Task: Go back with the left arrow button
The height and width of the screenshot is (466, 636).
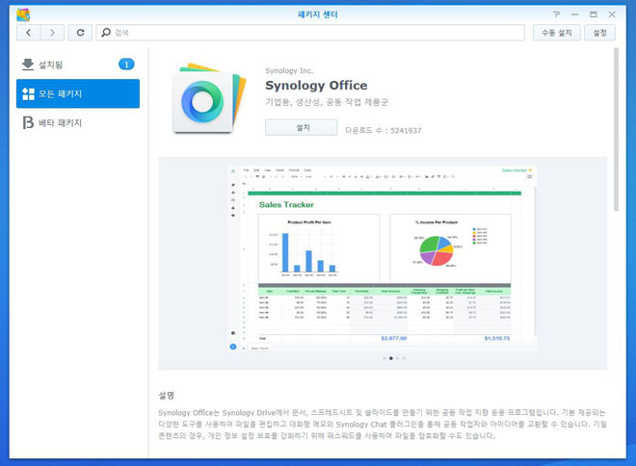Action: pos(28,33)
